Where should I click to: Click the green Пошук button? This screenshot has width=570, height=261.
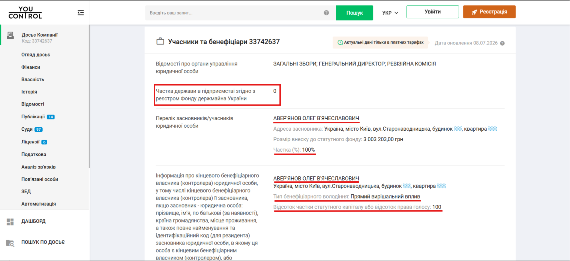tap(354, 13)
